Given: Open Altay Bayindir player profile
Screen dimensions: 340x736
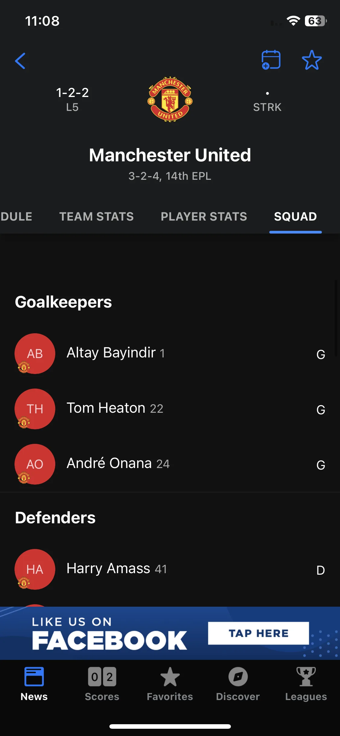Looking at the screenshot, I should [x=170, y=353].
